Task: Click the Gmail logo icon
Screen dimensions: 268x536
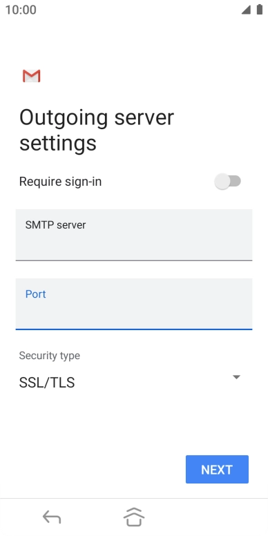Action: (32, 76)
